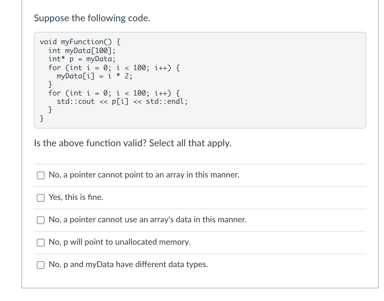
Task: Click the heading 'Suppose the following code'
Action: [92, 18]
